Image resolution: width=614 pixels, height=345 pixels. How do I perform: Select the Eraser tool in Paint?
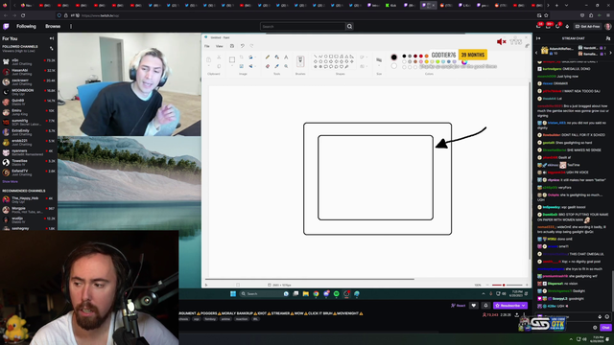pos(268,66)
